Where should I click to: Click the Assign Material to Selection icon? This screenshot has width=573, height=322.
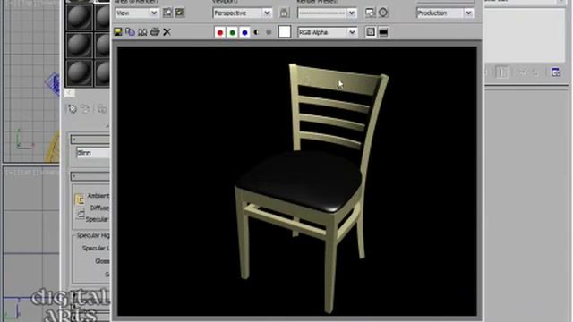click(102, 109)
